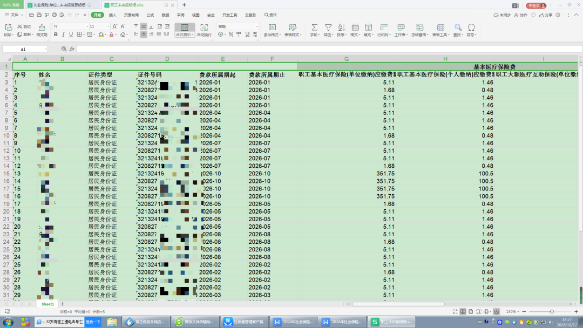Image resolution: width=583 pixels, height=328 pixels.
Task: Click the 未同步 sync status button
Action: click(x=502, y=15)
